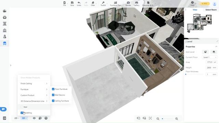Uncheck the Floor Furniture checkbox

53,89
